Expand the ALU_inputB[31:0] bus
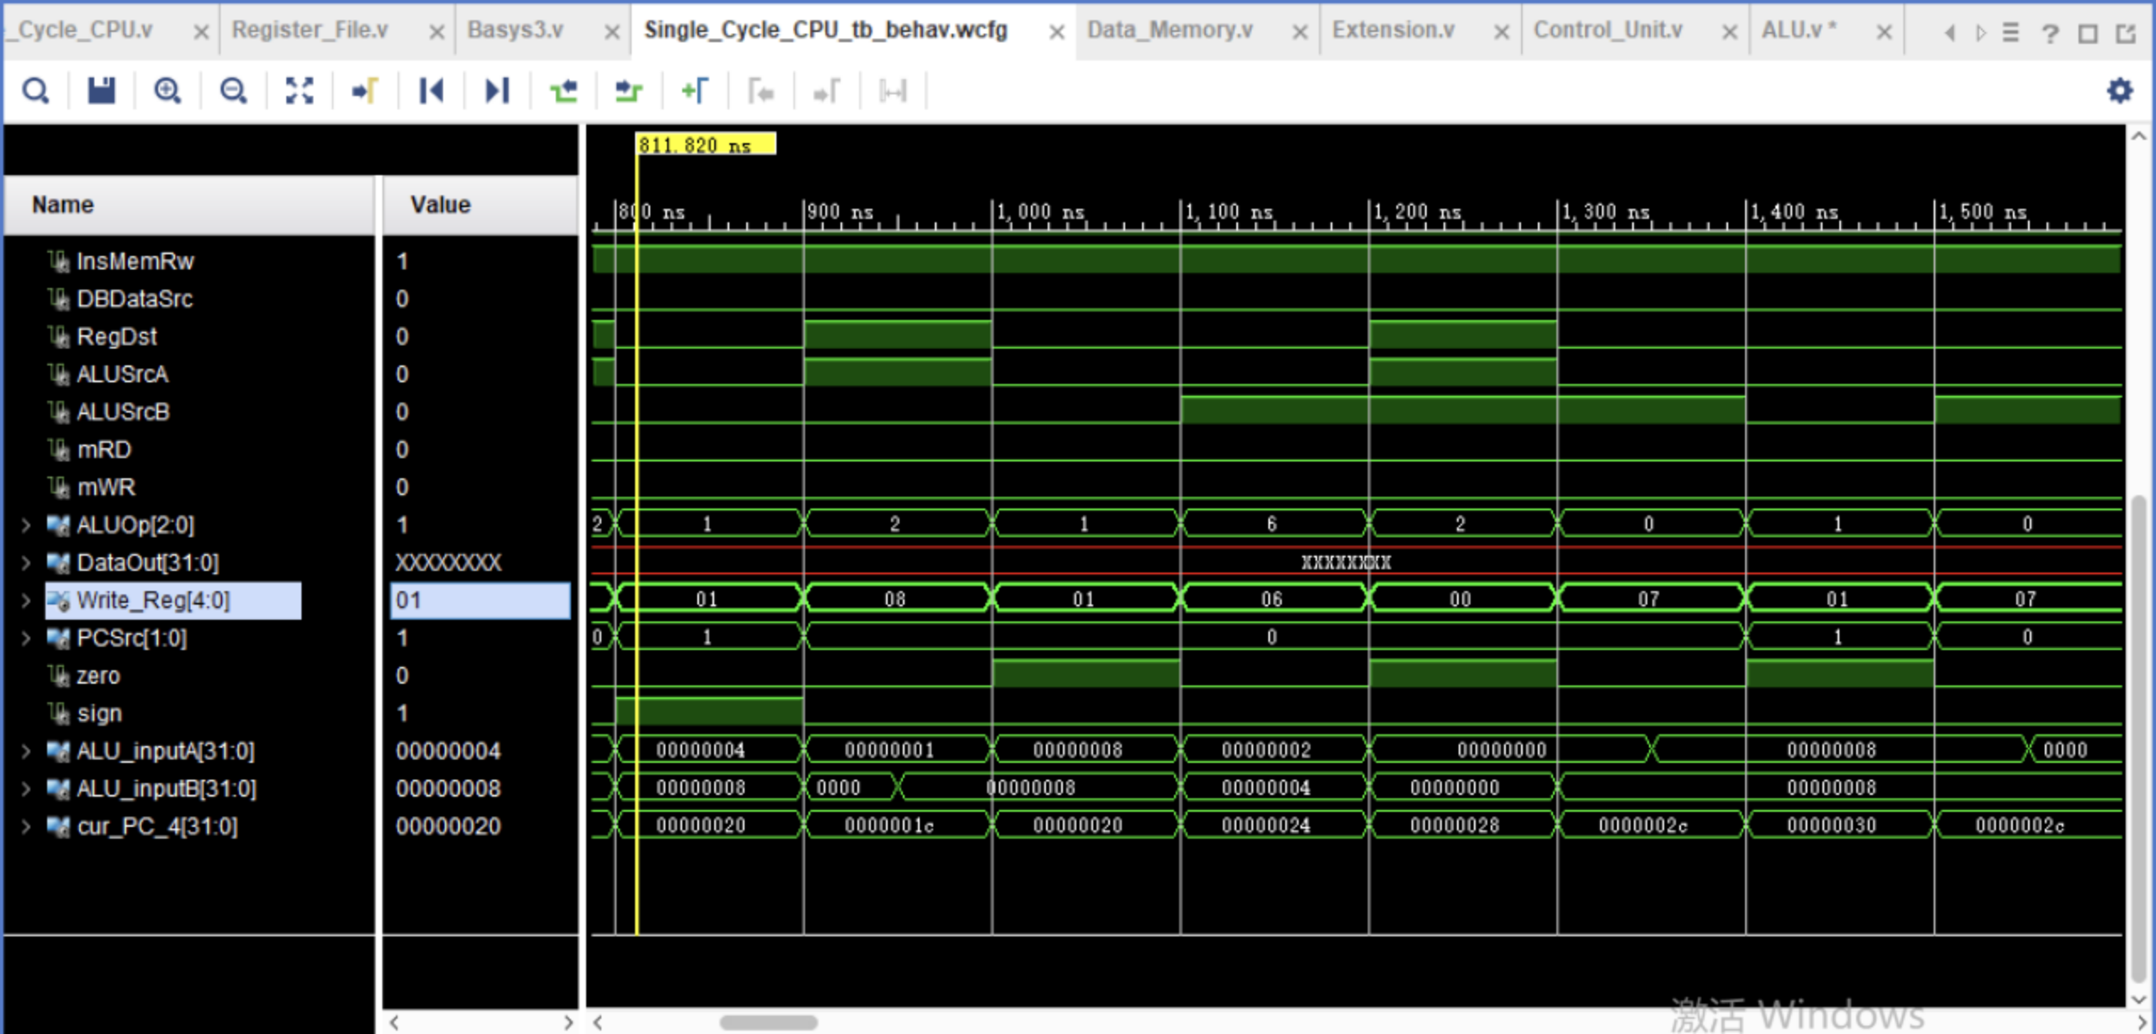This screenshot has width=2156, height=1034. click(x=25, y=789)
